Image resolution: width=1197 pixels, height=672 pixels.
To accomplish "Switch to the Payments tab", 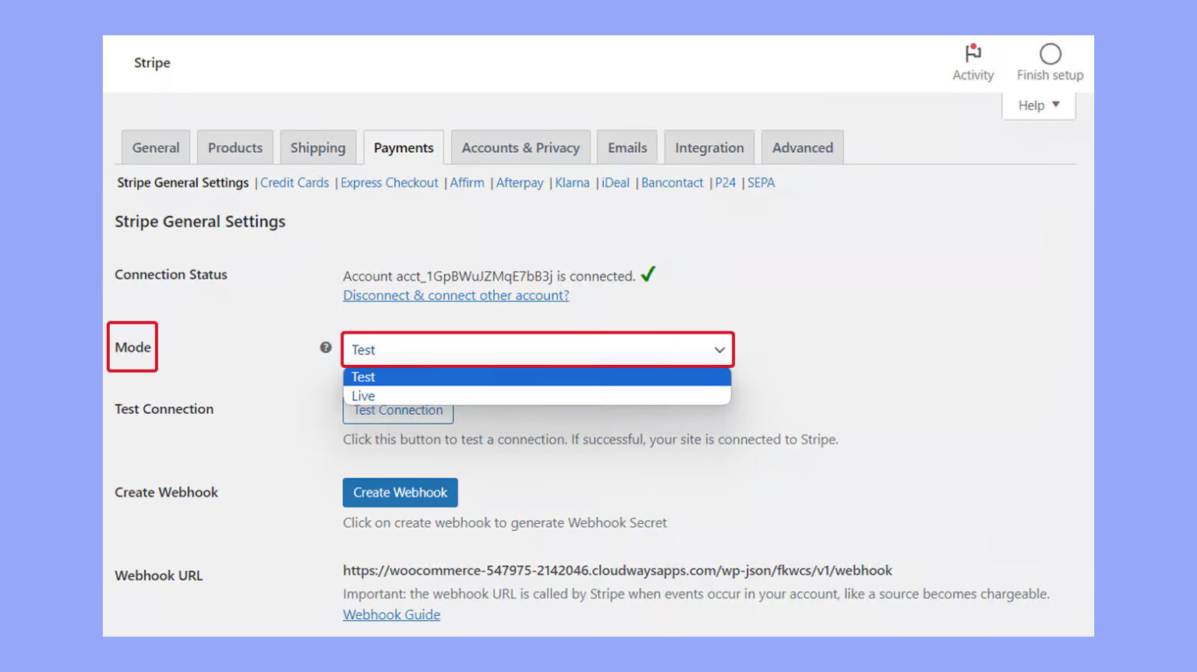I will click(404, 147).
